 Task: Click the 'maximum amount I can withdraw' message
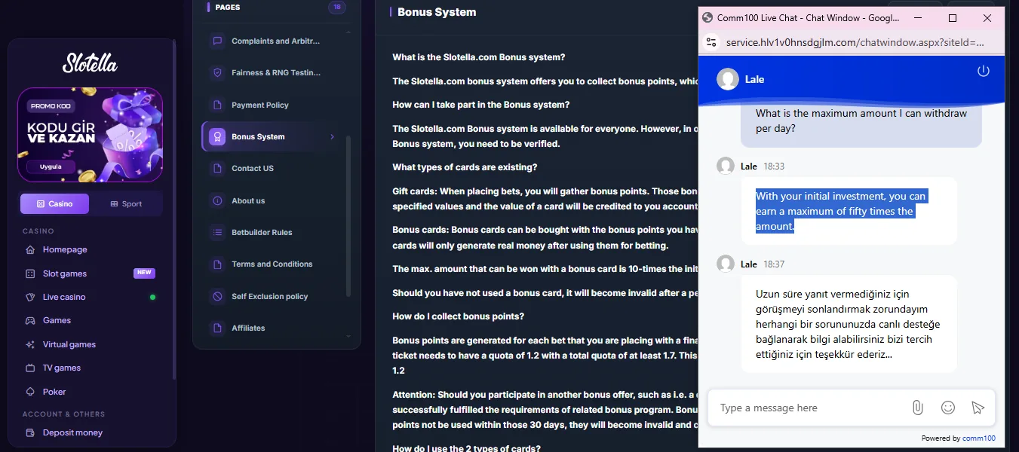[x=861, y=121]
